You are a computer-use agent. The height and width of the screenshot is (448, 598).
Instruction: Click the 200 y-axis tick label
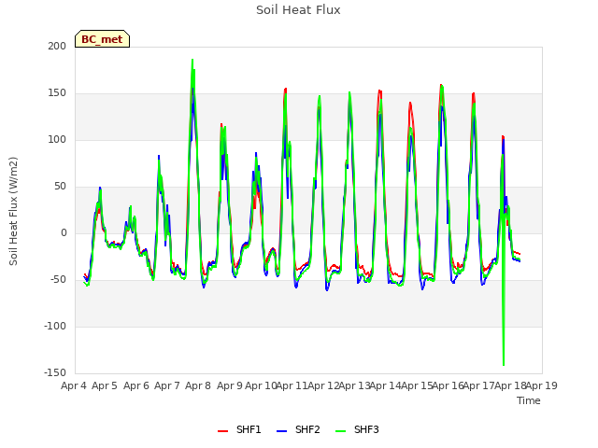57,46
